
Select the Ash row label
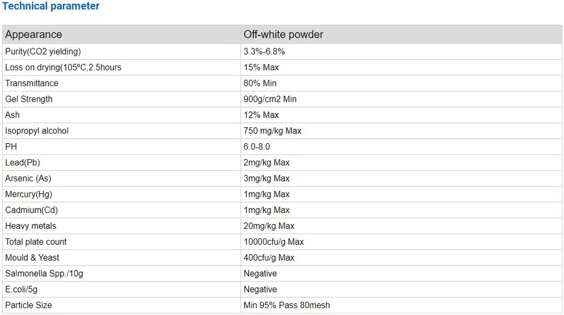[12, 115]
